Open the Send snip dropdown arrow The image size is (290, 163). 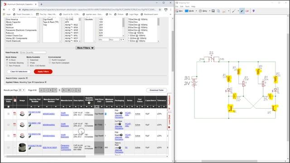tap(228, 11)
